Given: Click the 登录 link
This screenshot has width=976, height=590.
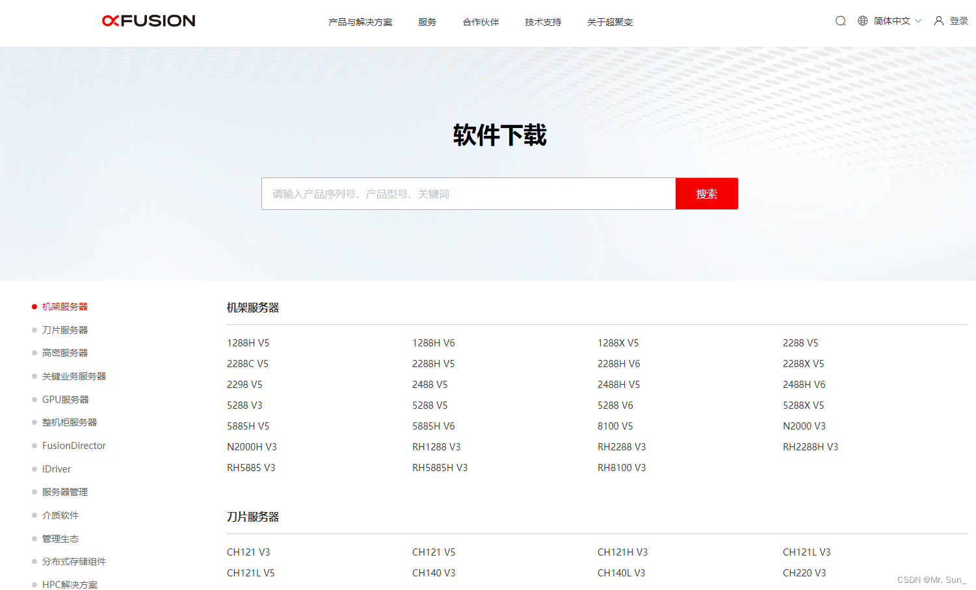Looking at the screenshot, I should point(959,21).
